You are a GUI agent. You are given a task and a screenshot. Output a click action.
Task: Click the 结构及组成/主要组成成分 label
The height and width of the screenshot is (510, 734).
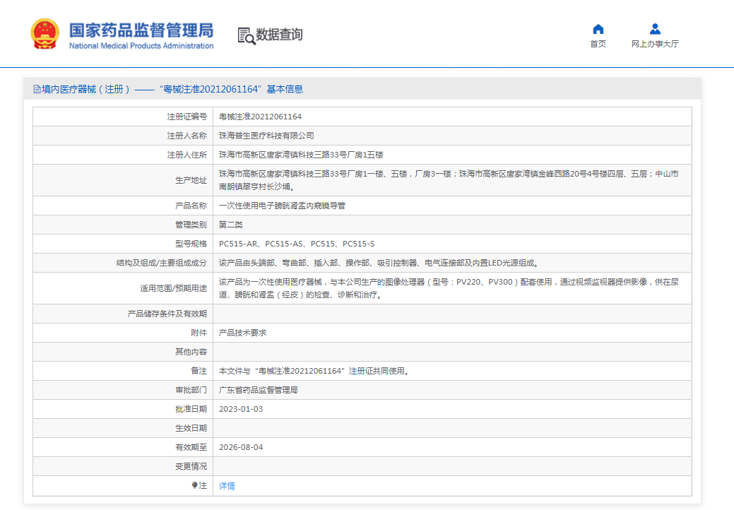pos(162,263)
